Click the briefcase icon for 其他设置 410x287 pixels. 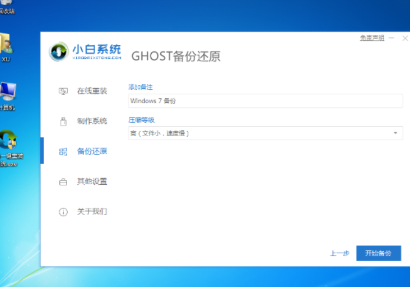[63, 181]
